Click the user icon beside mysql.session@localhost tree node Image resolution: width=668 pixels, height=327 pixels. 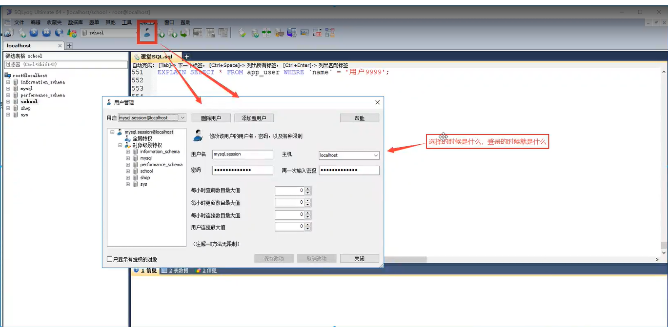click(x=120, y=132)
